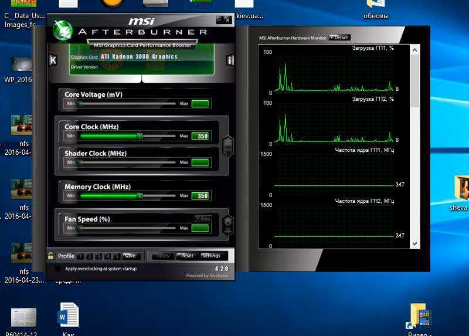Detach the Hardware Monitor panel

(339, 38)
